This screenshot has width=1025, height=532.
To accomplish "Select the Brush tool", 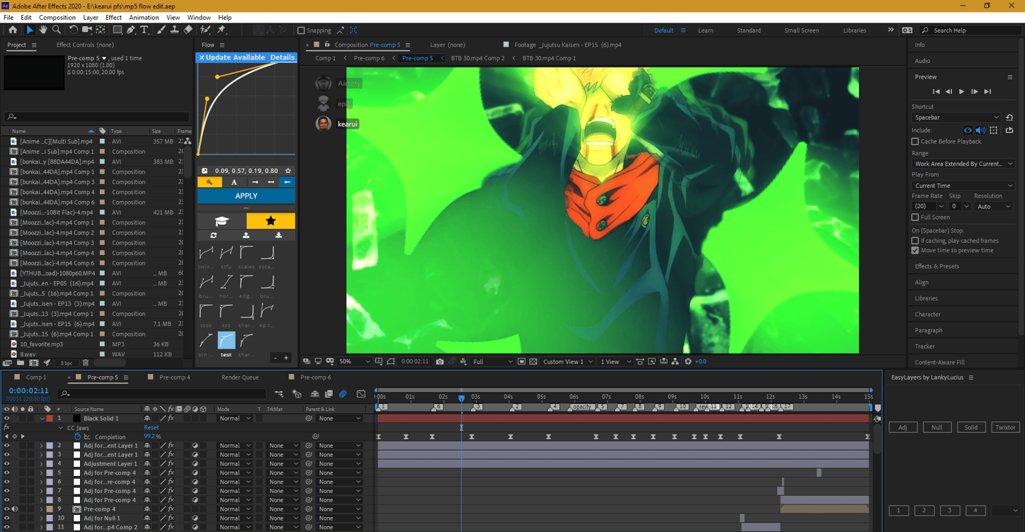I will click(161, 30).
